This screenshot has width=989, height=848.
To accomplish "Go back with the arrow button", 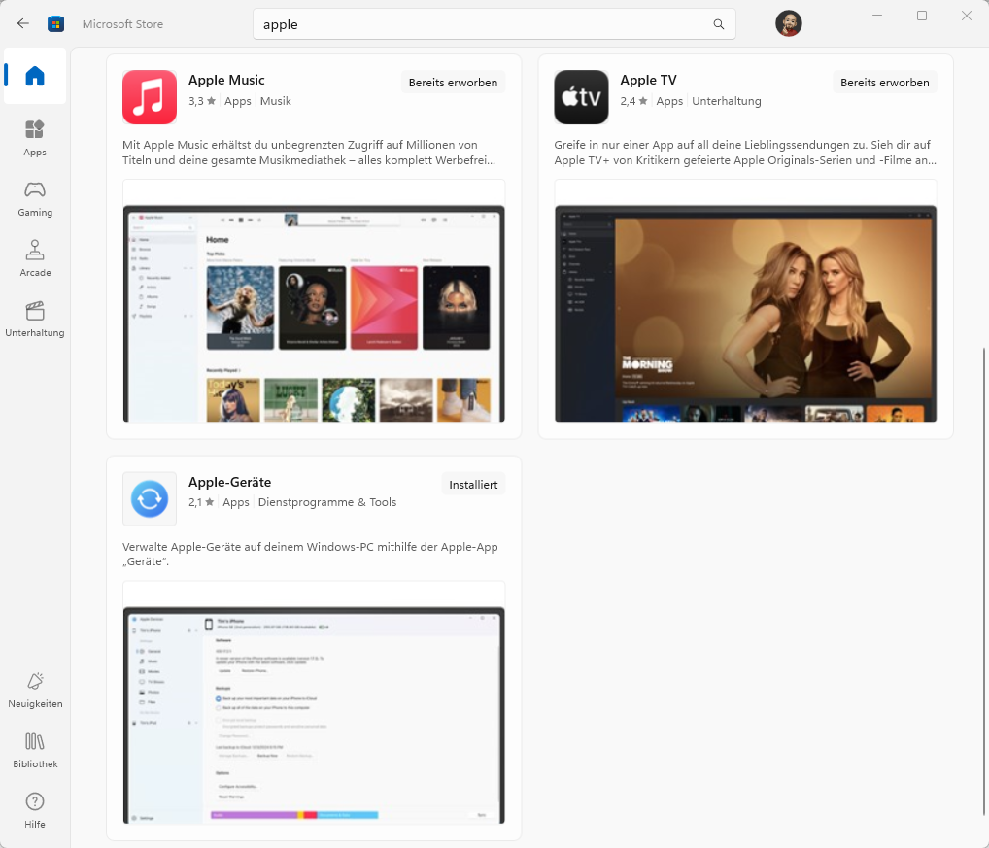I will pyautogui.click(x=23, y=24).
